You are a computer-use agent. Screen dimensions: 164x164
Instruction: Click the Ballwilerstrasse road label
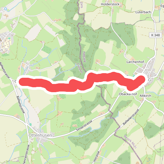pos(131,117)
